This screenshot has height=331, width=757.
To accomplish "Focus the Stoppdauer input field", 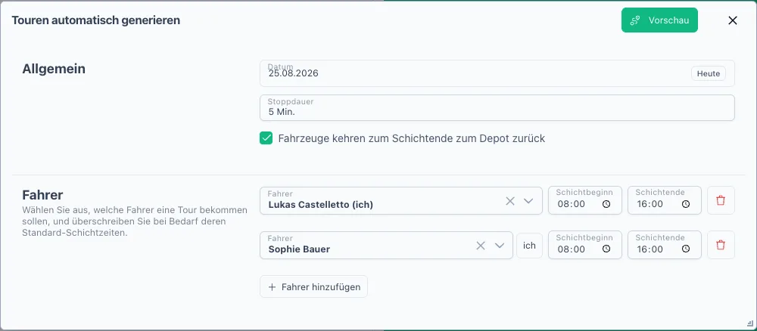I will click(x=497, y=107).
